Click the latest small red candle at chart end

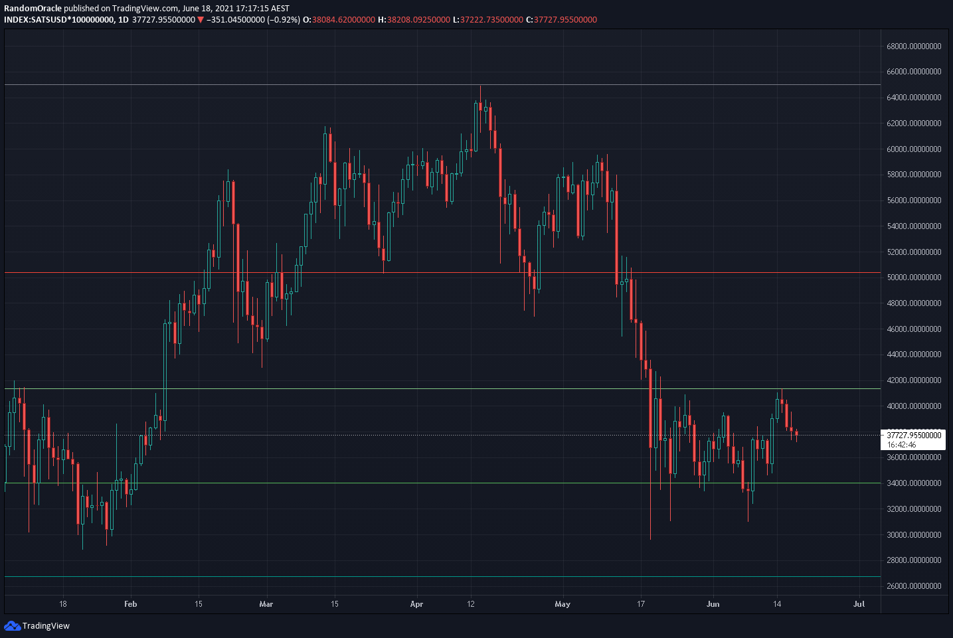[796, 434]
